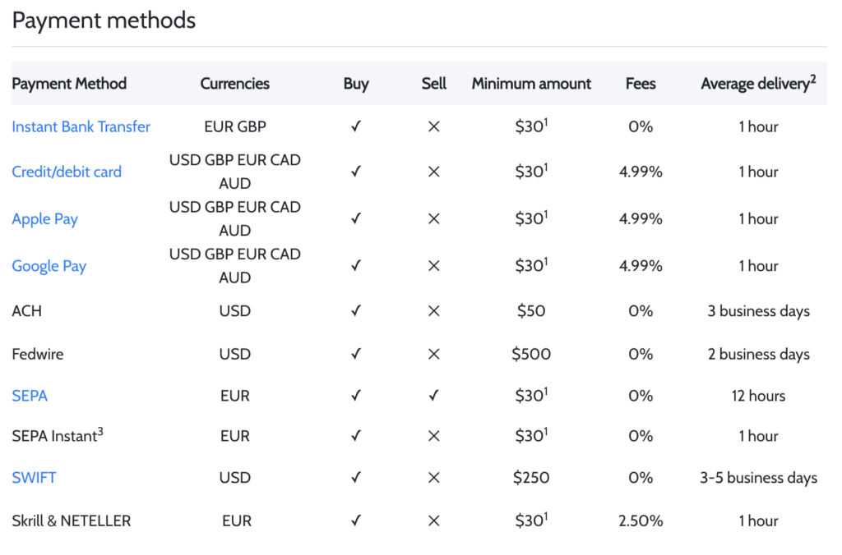
Task: Open the SEPA payment method link
Action: 30,396
